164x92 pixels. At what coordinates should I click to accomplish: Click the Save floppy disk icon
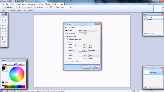click(8, 7)
